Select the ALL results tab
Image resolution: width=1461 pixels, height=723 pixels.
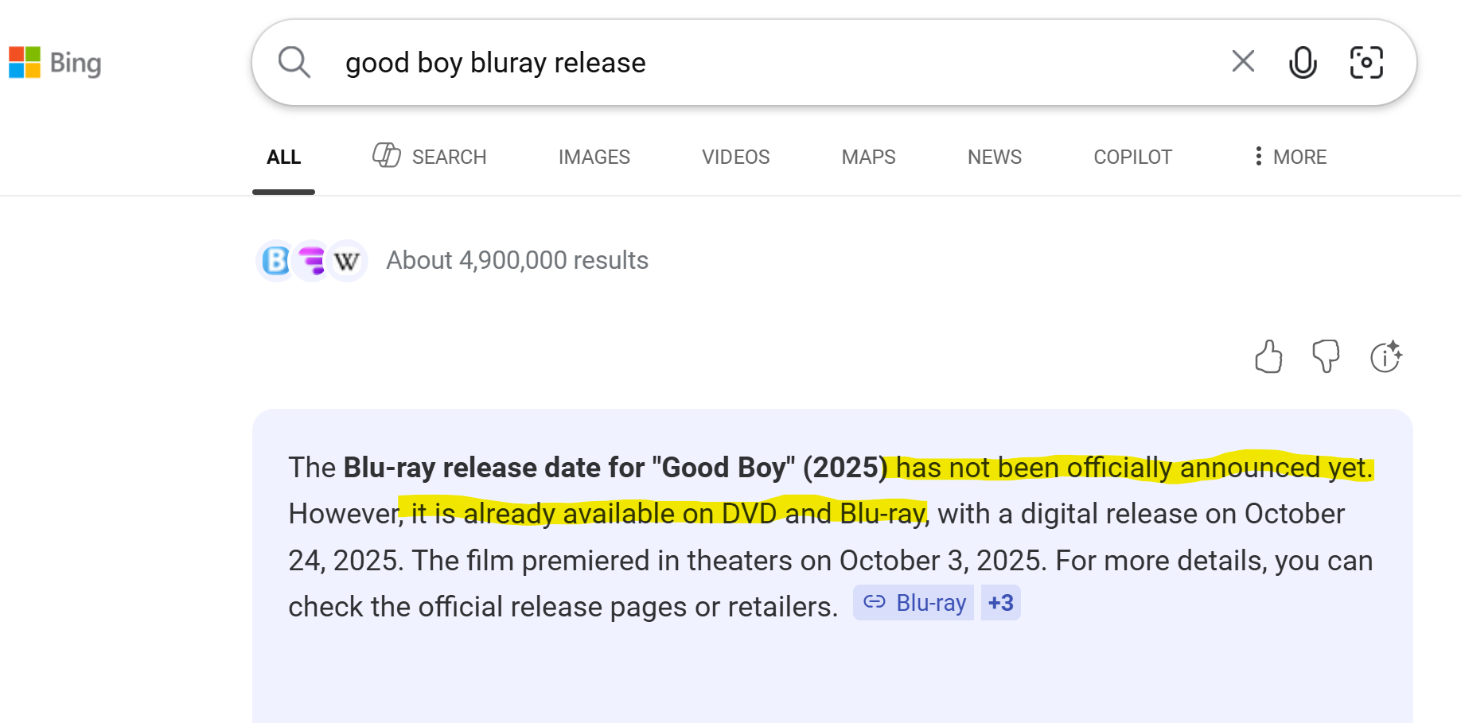point(283,157)
